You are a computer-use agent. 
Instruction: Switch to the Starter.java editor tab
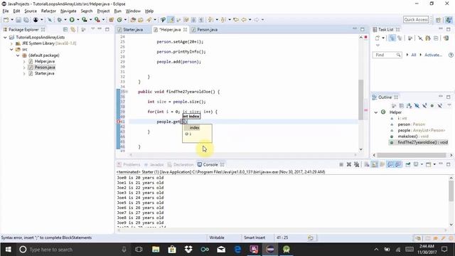point(133,30)
